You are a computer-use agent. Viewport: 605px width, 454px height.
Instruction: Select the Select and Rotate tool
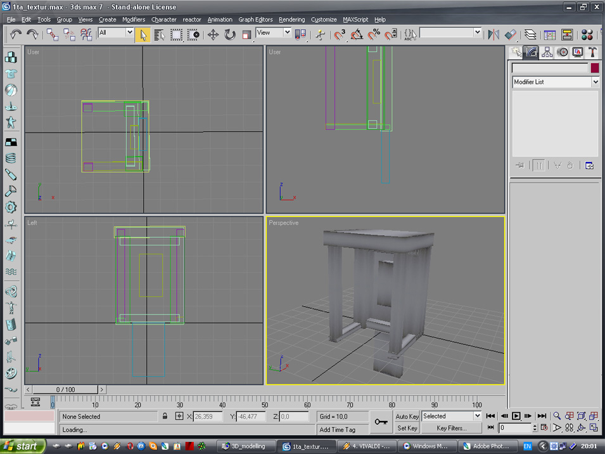(229, 36)
